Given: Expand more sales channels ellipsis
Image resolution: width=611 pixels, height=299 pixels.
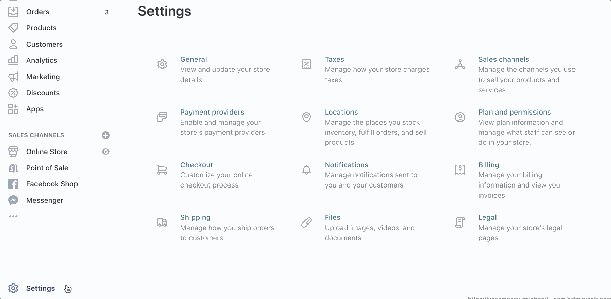Looking at the screenshot, I should 13,216.
